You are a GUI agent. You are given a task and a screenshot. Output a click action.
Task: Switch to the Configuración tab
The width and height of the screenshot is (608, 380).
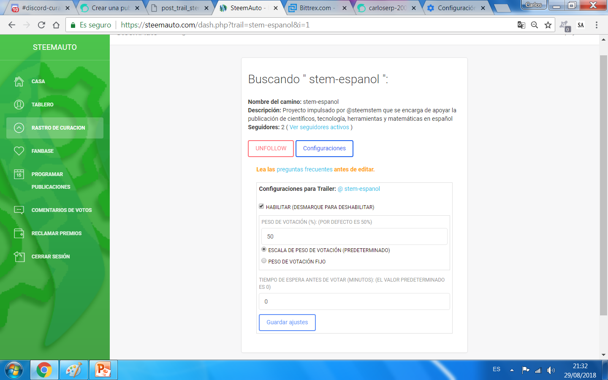click(x=456, y=8)
